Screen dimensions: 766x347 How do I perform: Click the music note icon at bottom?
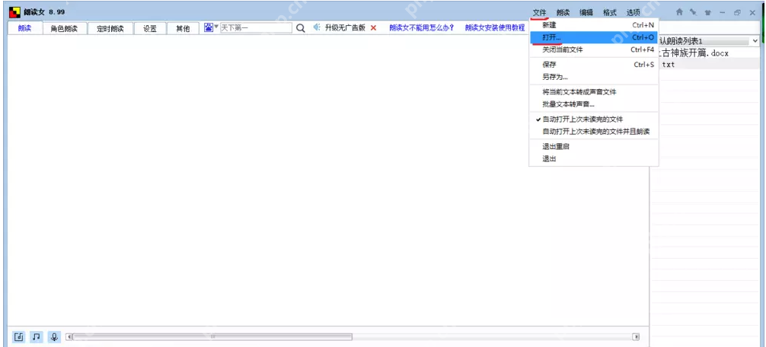[36, 336]
